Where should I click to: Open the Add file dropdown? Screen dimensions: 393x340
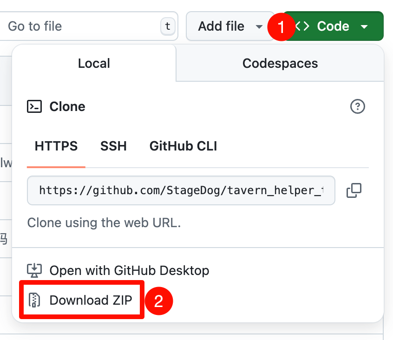(x=230, y=26)
